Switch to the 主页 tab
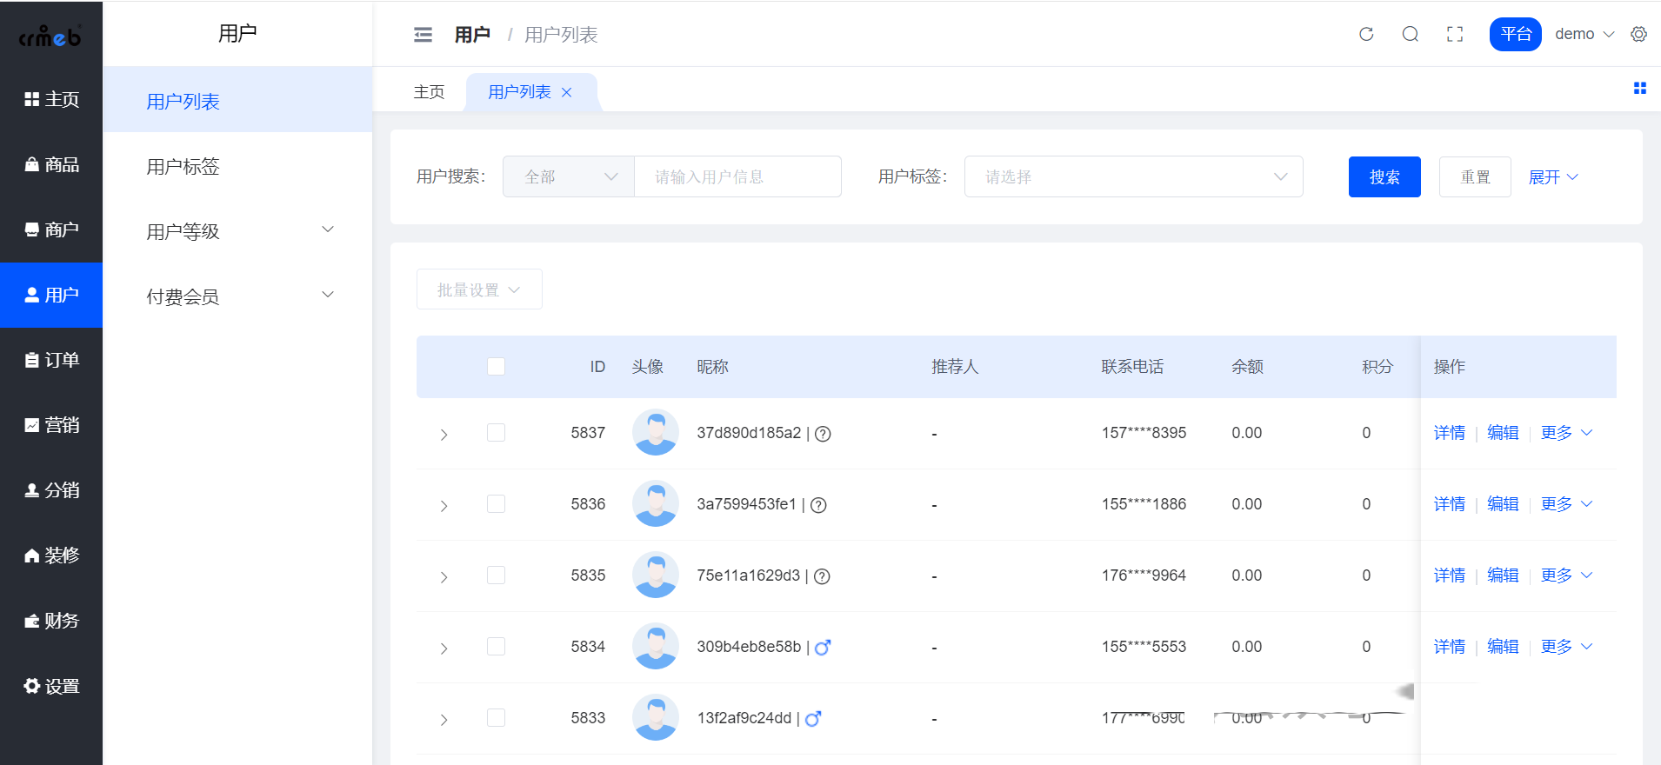Viewport: 1661px width, 765px height. [x=429, y=92]
